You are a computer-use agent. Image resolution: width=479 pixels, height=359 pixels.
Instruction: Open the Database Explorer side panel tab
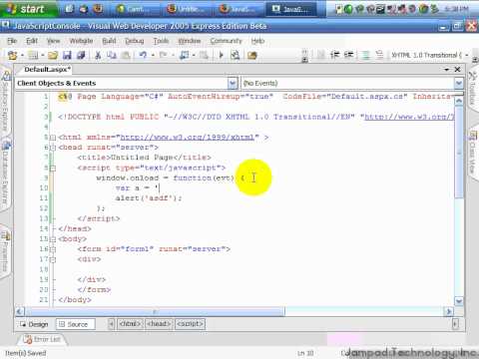click(5, 173)
